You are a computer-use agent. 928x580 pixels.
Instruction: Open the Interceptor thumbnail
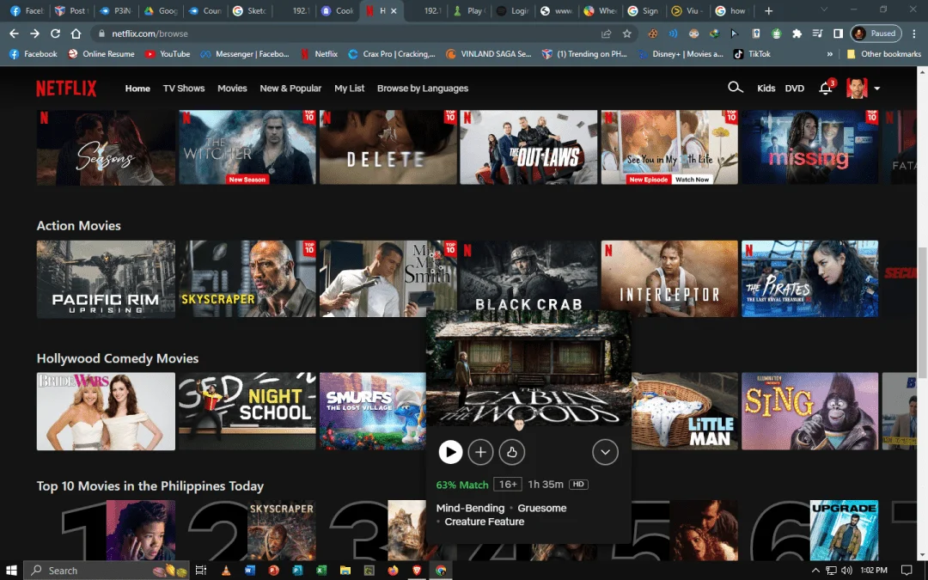pos(669,278)
